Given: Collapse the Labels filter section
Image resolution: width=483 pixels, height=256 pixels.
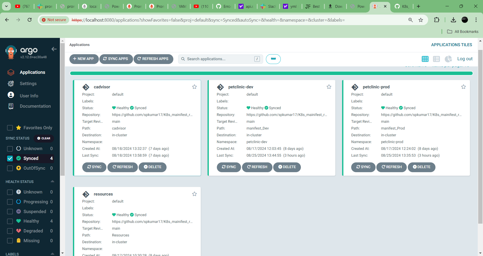Looking at the screenshot, I should coord(52,254).
